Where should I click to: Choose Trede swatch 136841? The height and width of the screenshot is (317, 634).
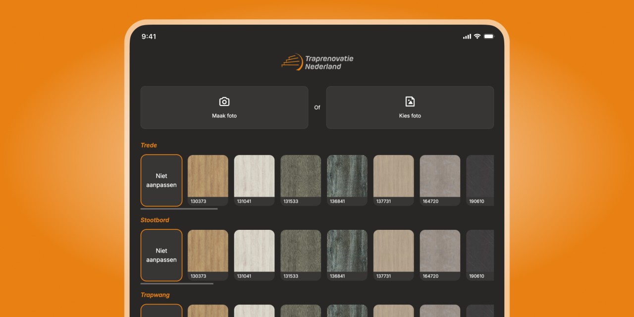[x=347, y=180]
